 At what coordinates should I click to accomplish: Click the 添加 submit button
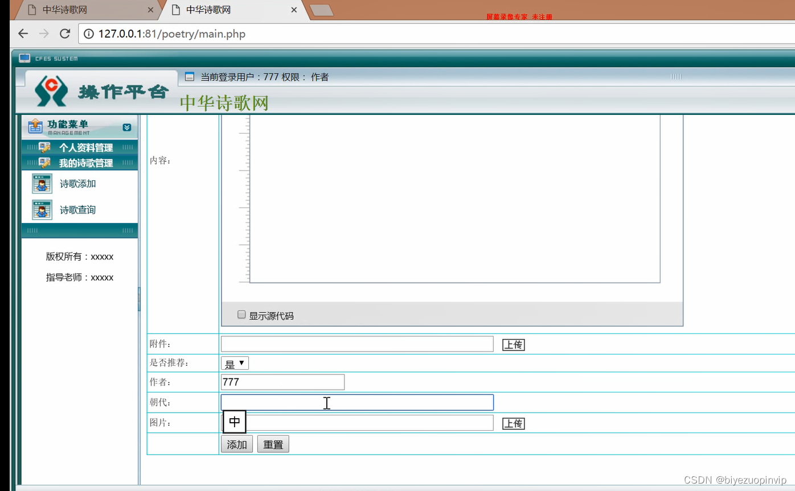237,444
